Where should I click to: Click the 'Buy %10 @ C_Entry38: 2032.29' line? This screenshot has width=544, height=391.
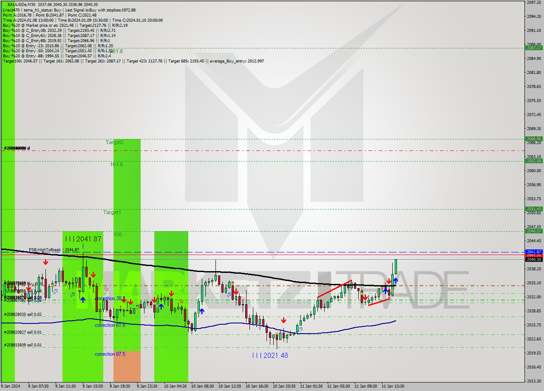59,30
